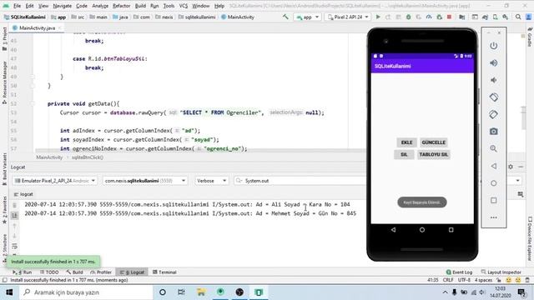Open Windows Start menu
This screenshot has height=300, width=534.
[9, 292]
